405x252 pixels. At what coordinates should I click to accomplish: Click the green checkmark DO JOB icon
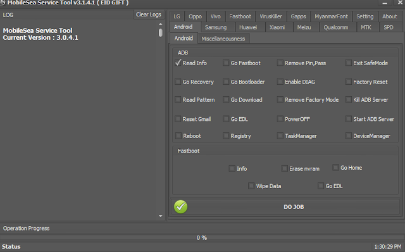(x=180, y=207)
